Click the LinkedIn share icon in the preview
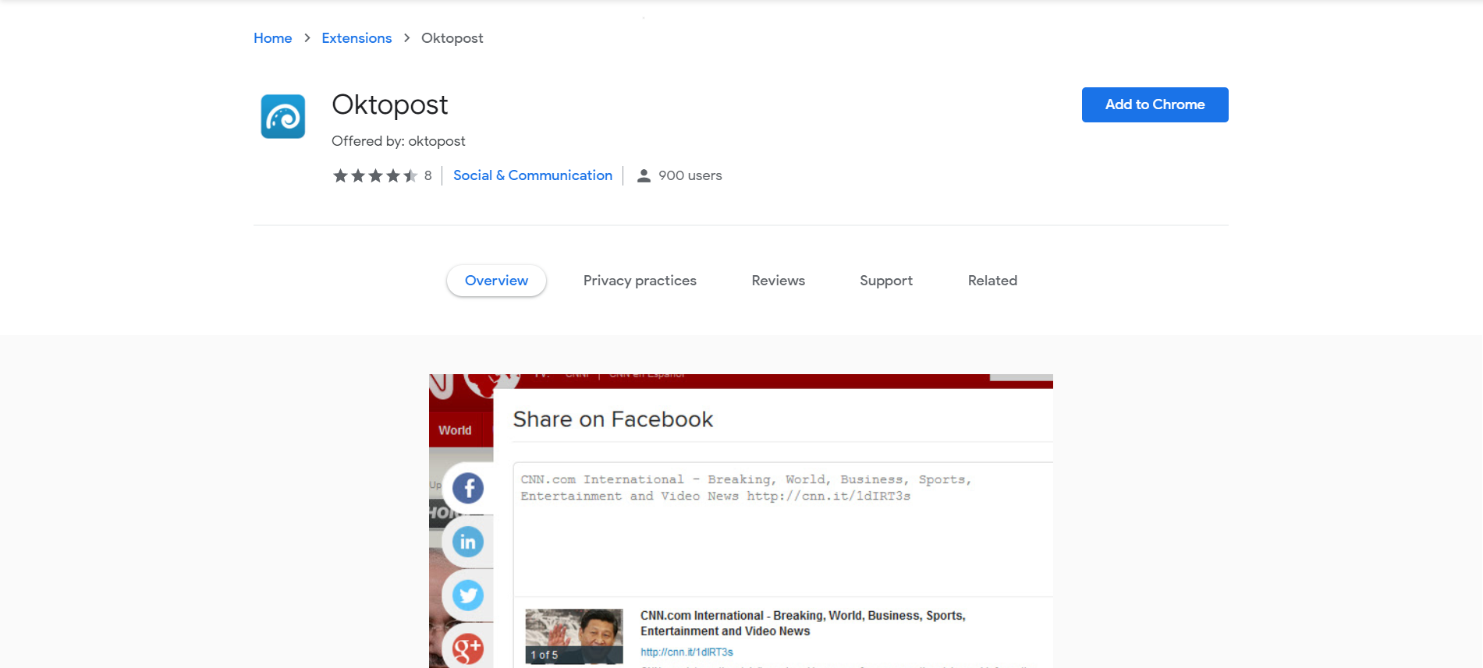This screenshot has width=1483, height=668. pyautogui.click(x=468, y=542)
